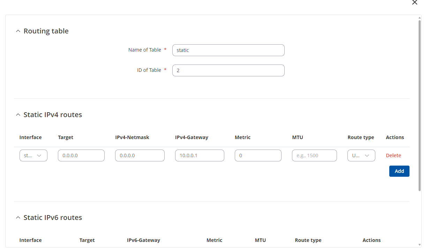Edit the IPv4-Gateway field showing 10.0.0.1

tap(200, 155)
